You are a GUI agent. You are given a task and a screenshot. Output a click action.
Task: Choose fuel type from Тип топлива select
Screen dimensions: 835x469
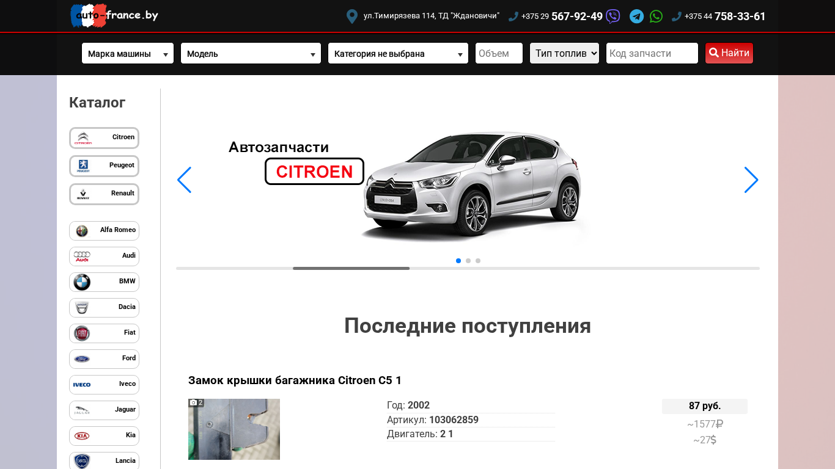tap(564, 53)
